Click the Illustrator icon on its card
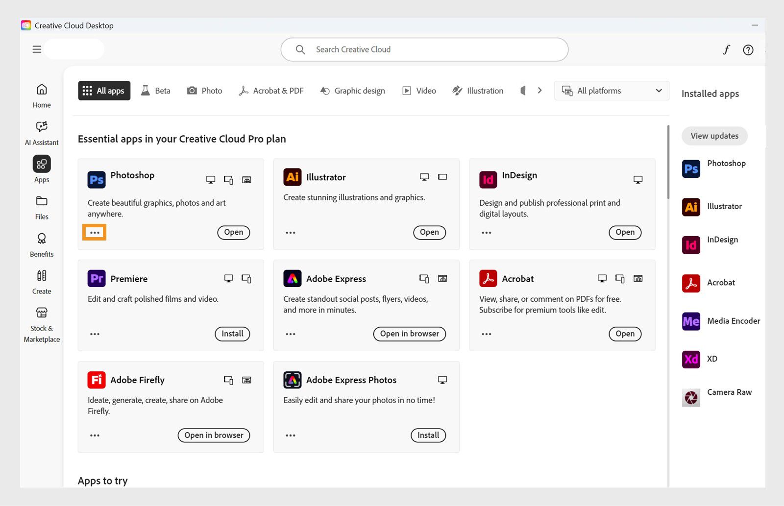Screen dimensions: 784x506 (293, 177)
